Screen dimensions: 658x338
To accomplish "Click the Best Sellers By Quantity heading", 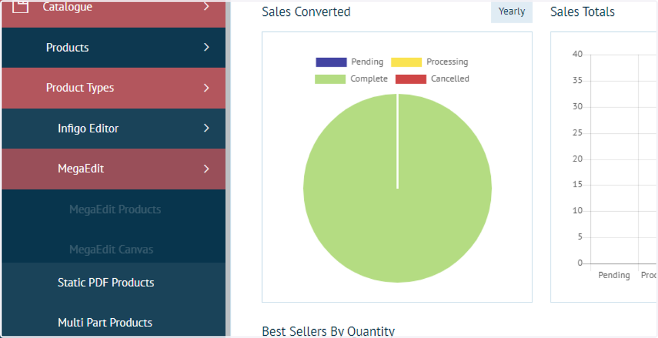I will point(328,331).
